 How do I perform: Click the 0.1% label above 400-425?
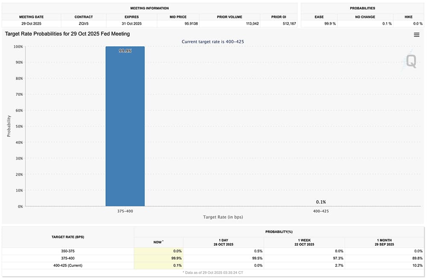coord(321,202)
